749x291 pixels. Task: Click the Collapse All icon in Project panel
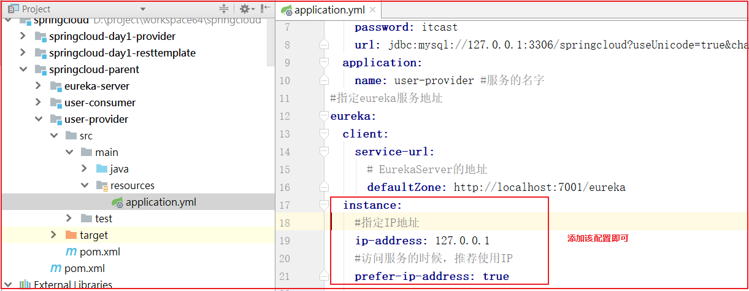point(224,9)
